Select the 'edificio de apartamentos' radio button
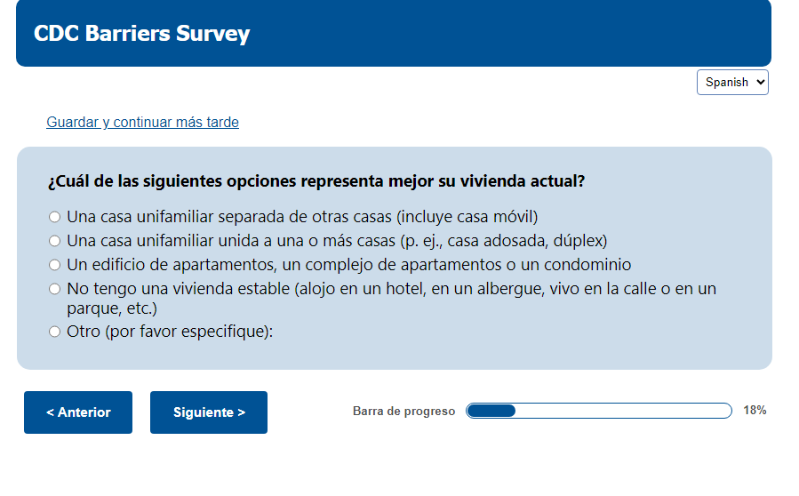Image resolution: width=799 pixels, height=496 pixels. (x=55, y=265)
